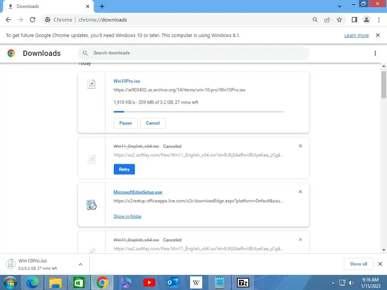
Task: Open Outlook from taskbar
Action: pyautogui.click(x=172, y=282)
